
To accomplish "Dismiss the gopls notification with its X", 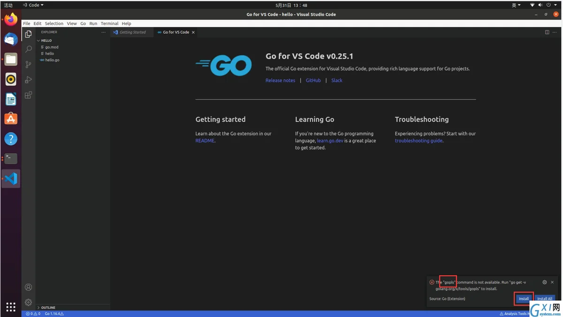I will (x=552, y=282).
